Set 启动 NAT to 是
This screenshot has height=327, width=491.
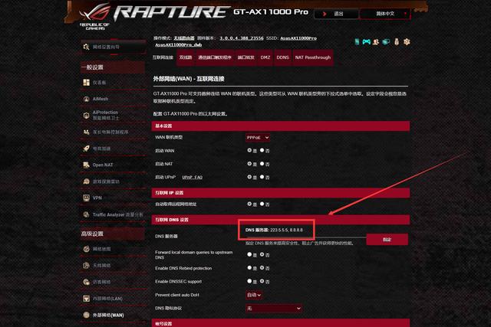(x=249, y=164)
